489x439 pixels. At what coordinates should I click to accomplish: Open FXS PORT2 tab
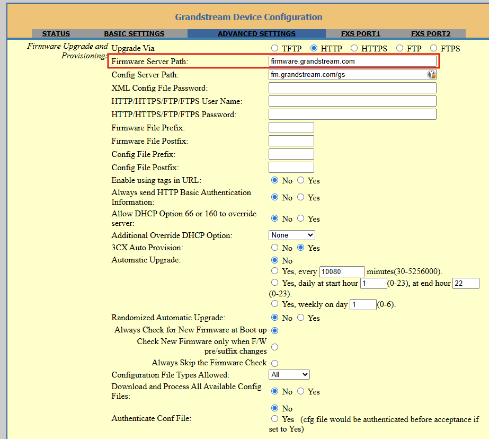click(431, 34)
